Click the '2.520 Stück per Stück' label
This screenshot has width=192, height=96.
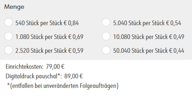pyautogui.click(x=41, y=50)
